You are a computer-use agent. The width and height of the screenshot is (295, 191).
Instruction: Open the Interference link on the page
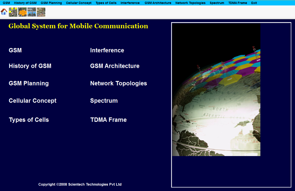click(x=107, y=50)
